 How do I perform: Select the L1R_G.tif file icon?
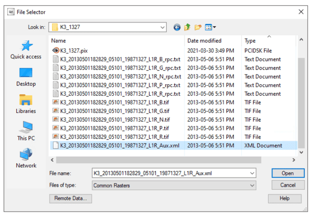click(x=56, y=110)
